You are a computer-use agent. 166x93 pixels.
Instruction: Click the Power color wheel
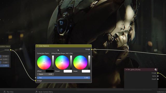click(62, 63)
